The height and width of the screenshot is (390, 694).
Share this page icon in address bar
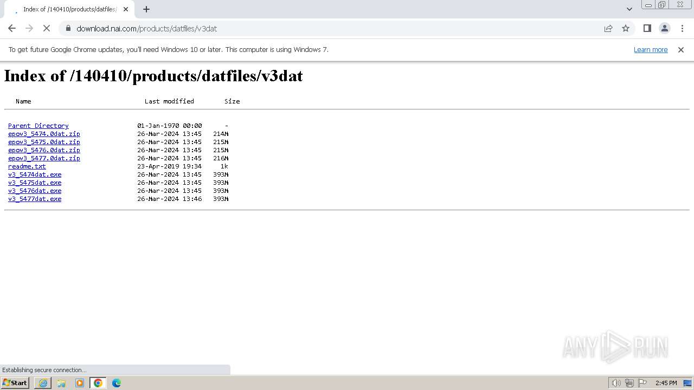tap(608, 28)
